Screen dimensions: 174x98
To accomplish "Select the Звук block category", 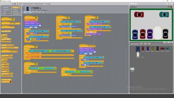I will [7, 12].
